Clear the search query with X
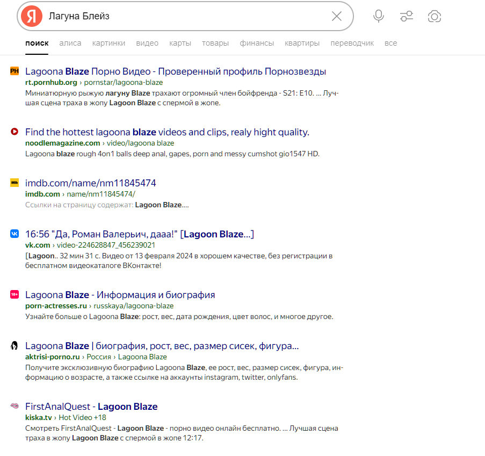This screenshot has width=485, height=456. coord(337,16)
